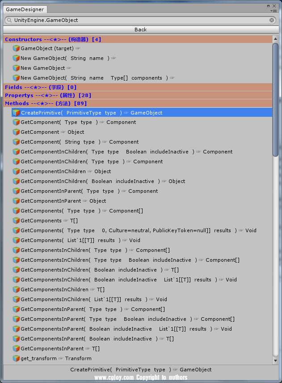The width and height of the screenshot is (282, 383).
Task: Click the cube icon of get_transform
Action: (16, 358)
